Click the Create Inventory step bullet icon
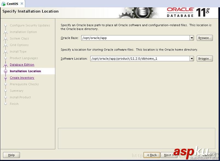 point(6,78)
